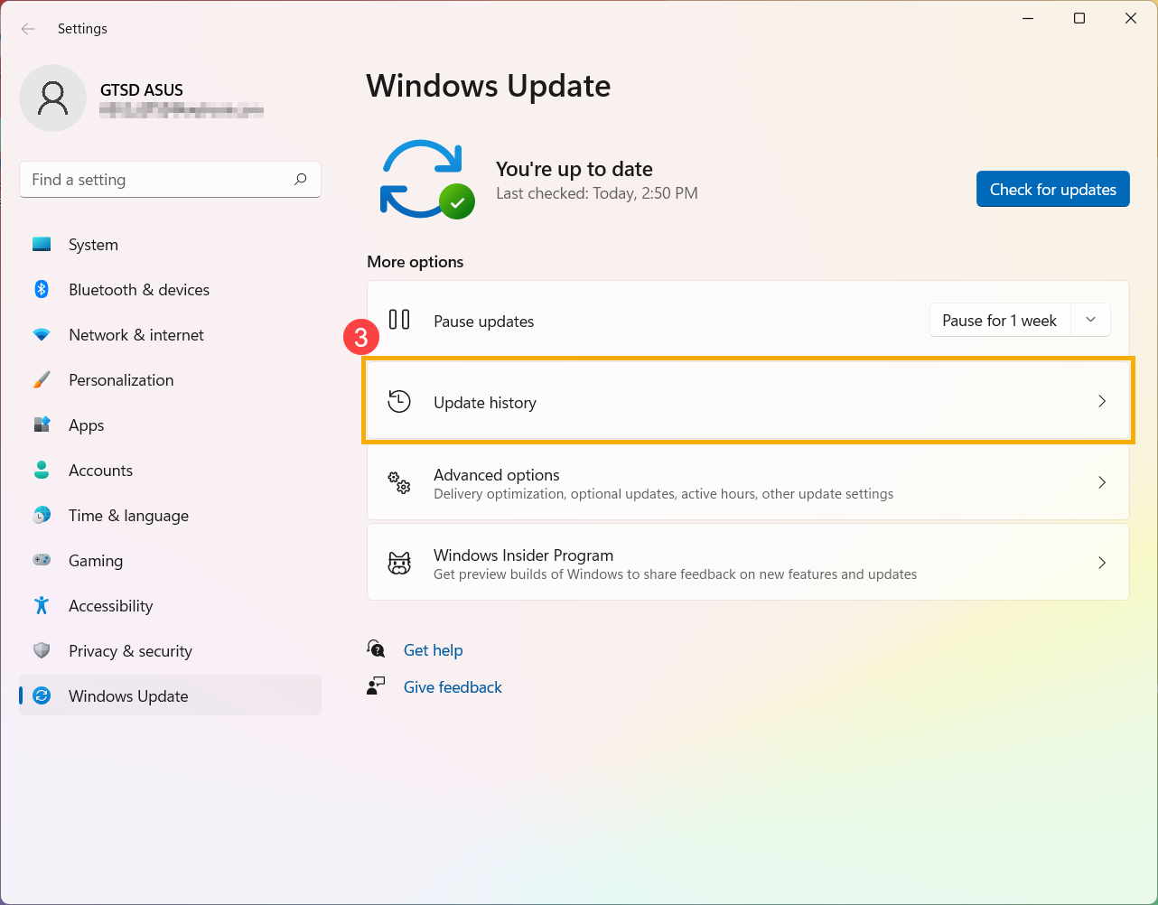Open the Get help link

click(434, 649)
